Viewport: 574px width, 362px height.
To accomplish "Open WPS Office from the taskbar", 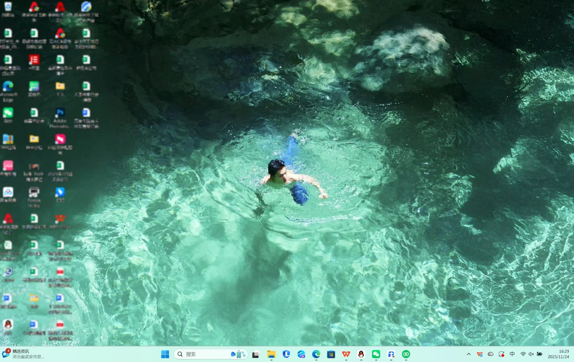I will point(346,354).
